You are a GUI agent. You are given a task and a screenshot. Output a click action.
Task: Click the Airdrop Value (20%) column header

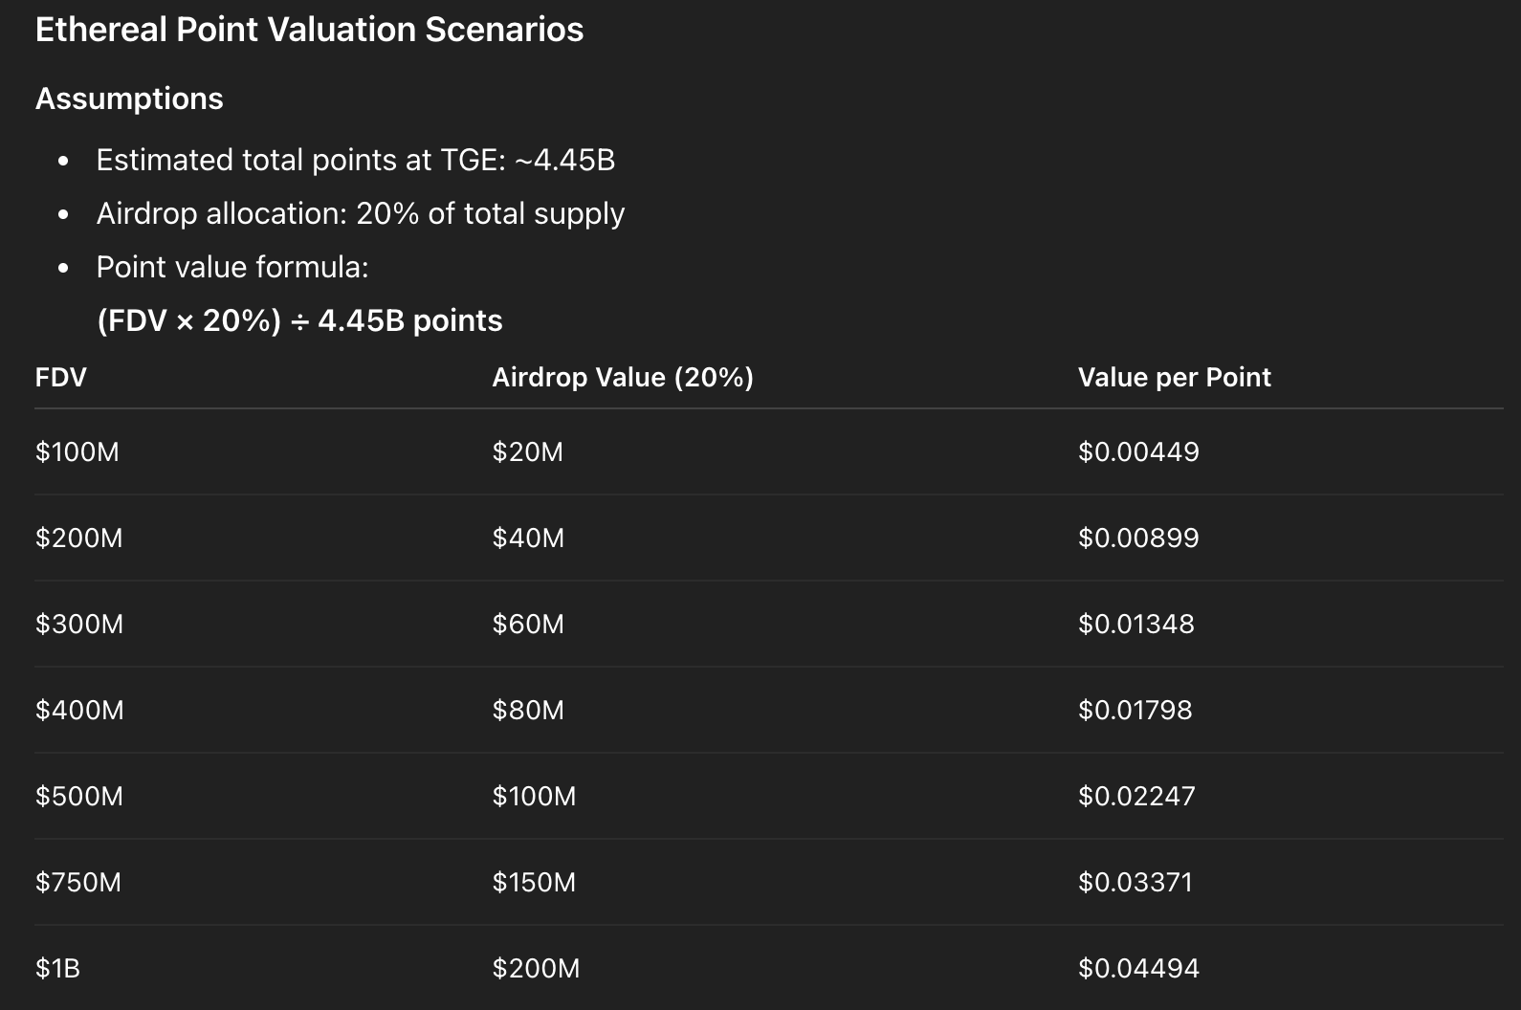622,377
